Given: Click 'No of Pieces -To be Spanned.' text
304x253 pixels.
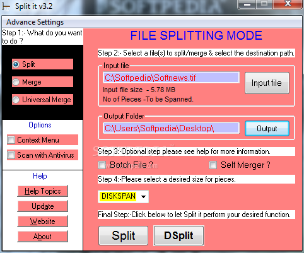Looking at the screenshot, I should click(148, 99).
